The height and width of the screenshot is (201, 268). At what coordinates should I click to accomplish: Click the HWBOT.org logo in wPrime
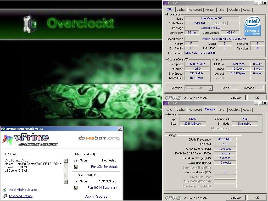coord(99,138)
